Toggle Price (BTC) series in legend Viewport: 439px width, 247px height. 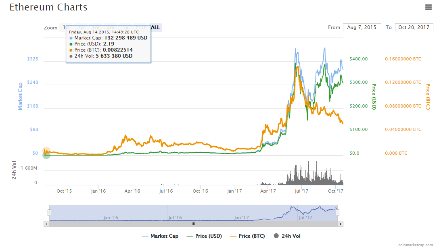[x=247, y=236]
